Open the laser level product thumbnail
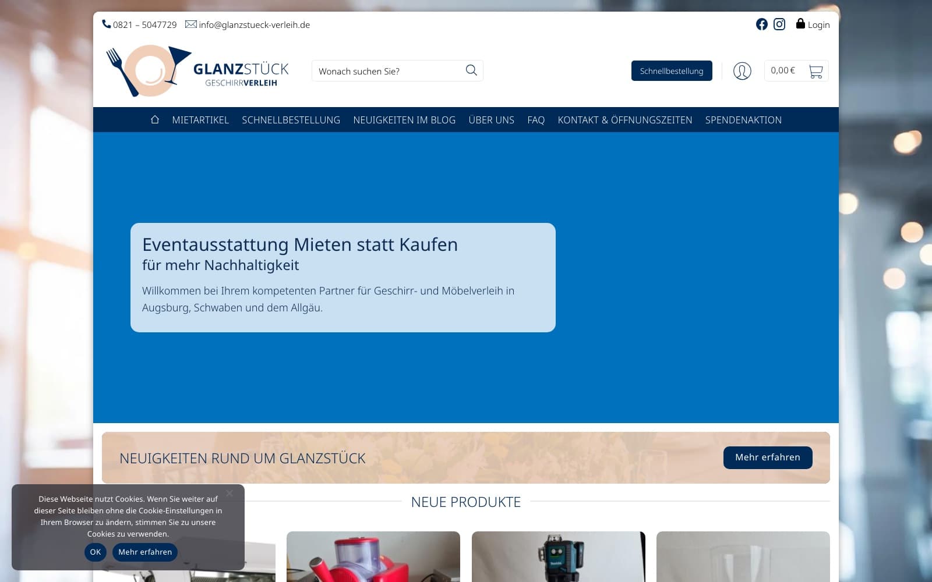The height and width of the screenshot is (582, 932). (559, 556)
